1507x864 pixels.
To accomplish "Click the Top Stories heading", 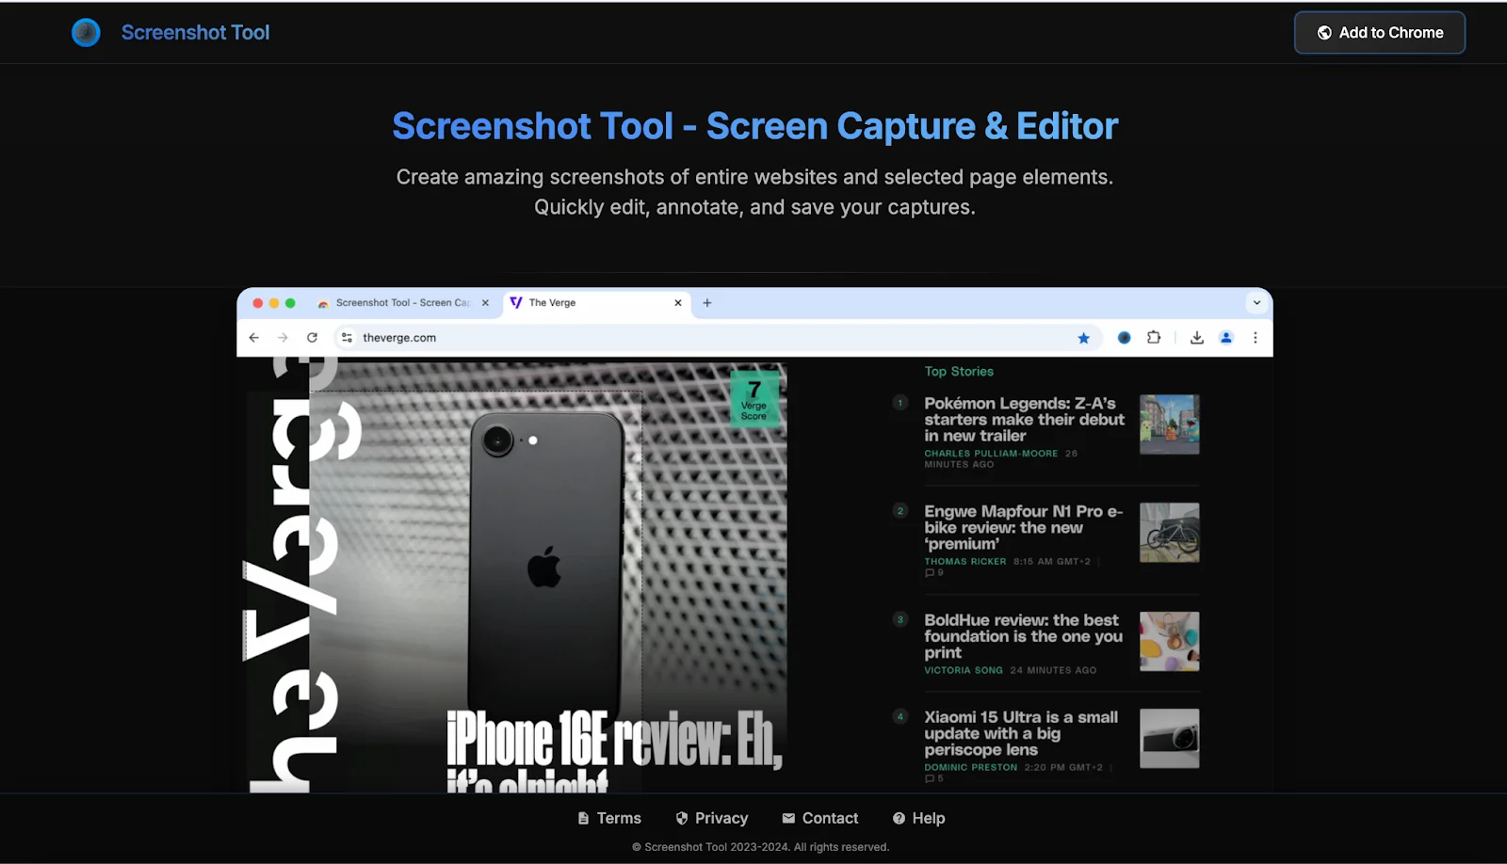I will point(959,372).
